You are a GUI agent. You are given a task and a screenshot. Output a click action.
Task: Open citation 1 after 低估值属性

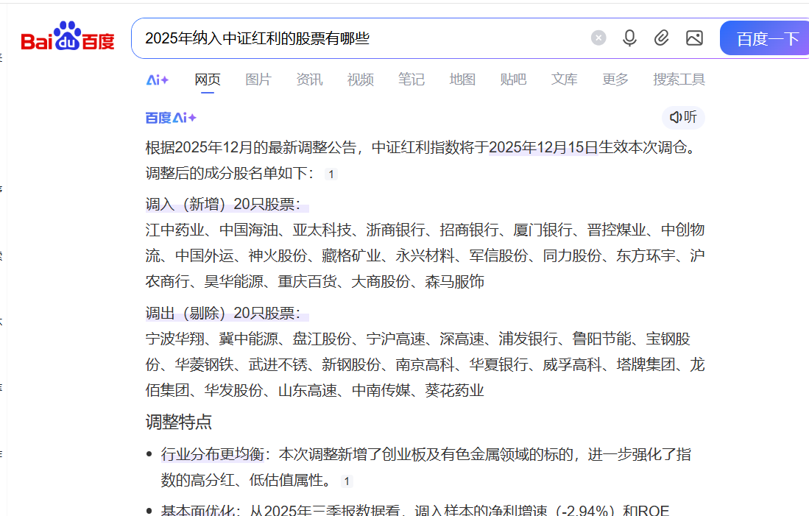tap(347, 481)
